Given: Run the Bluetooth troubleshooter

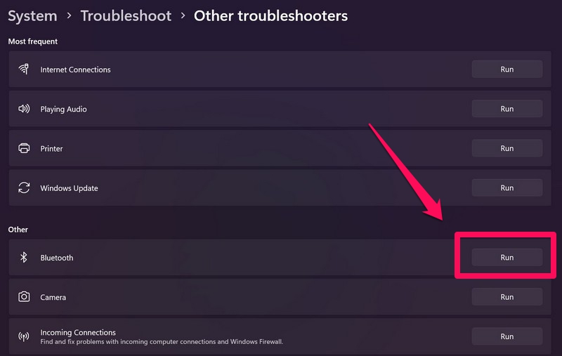Looking at the screenshot, I should (507, 258).
